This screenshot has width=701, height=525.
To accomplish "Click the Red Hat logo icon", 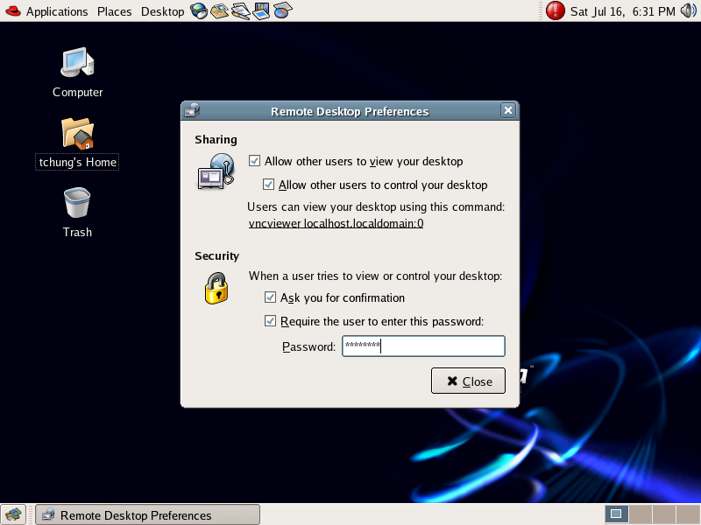I will [13, 10].
